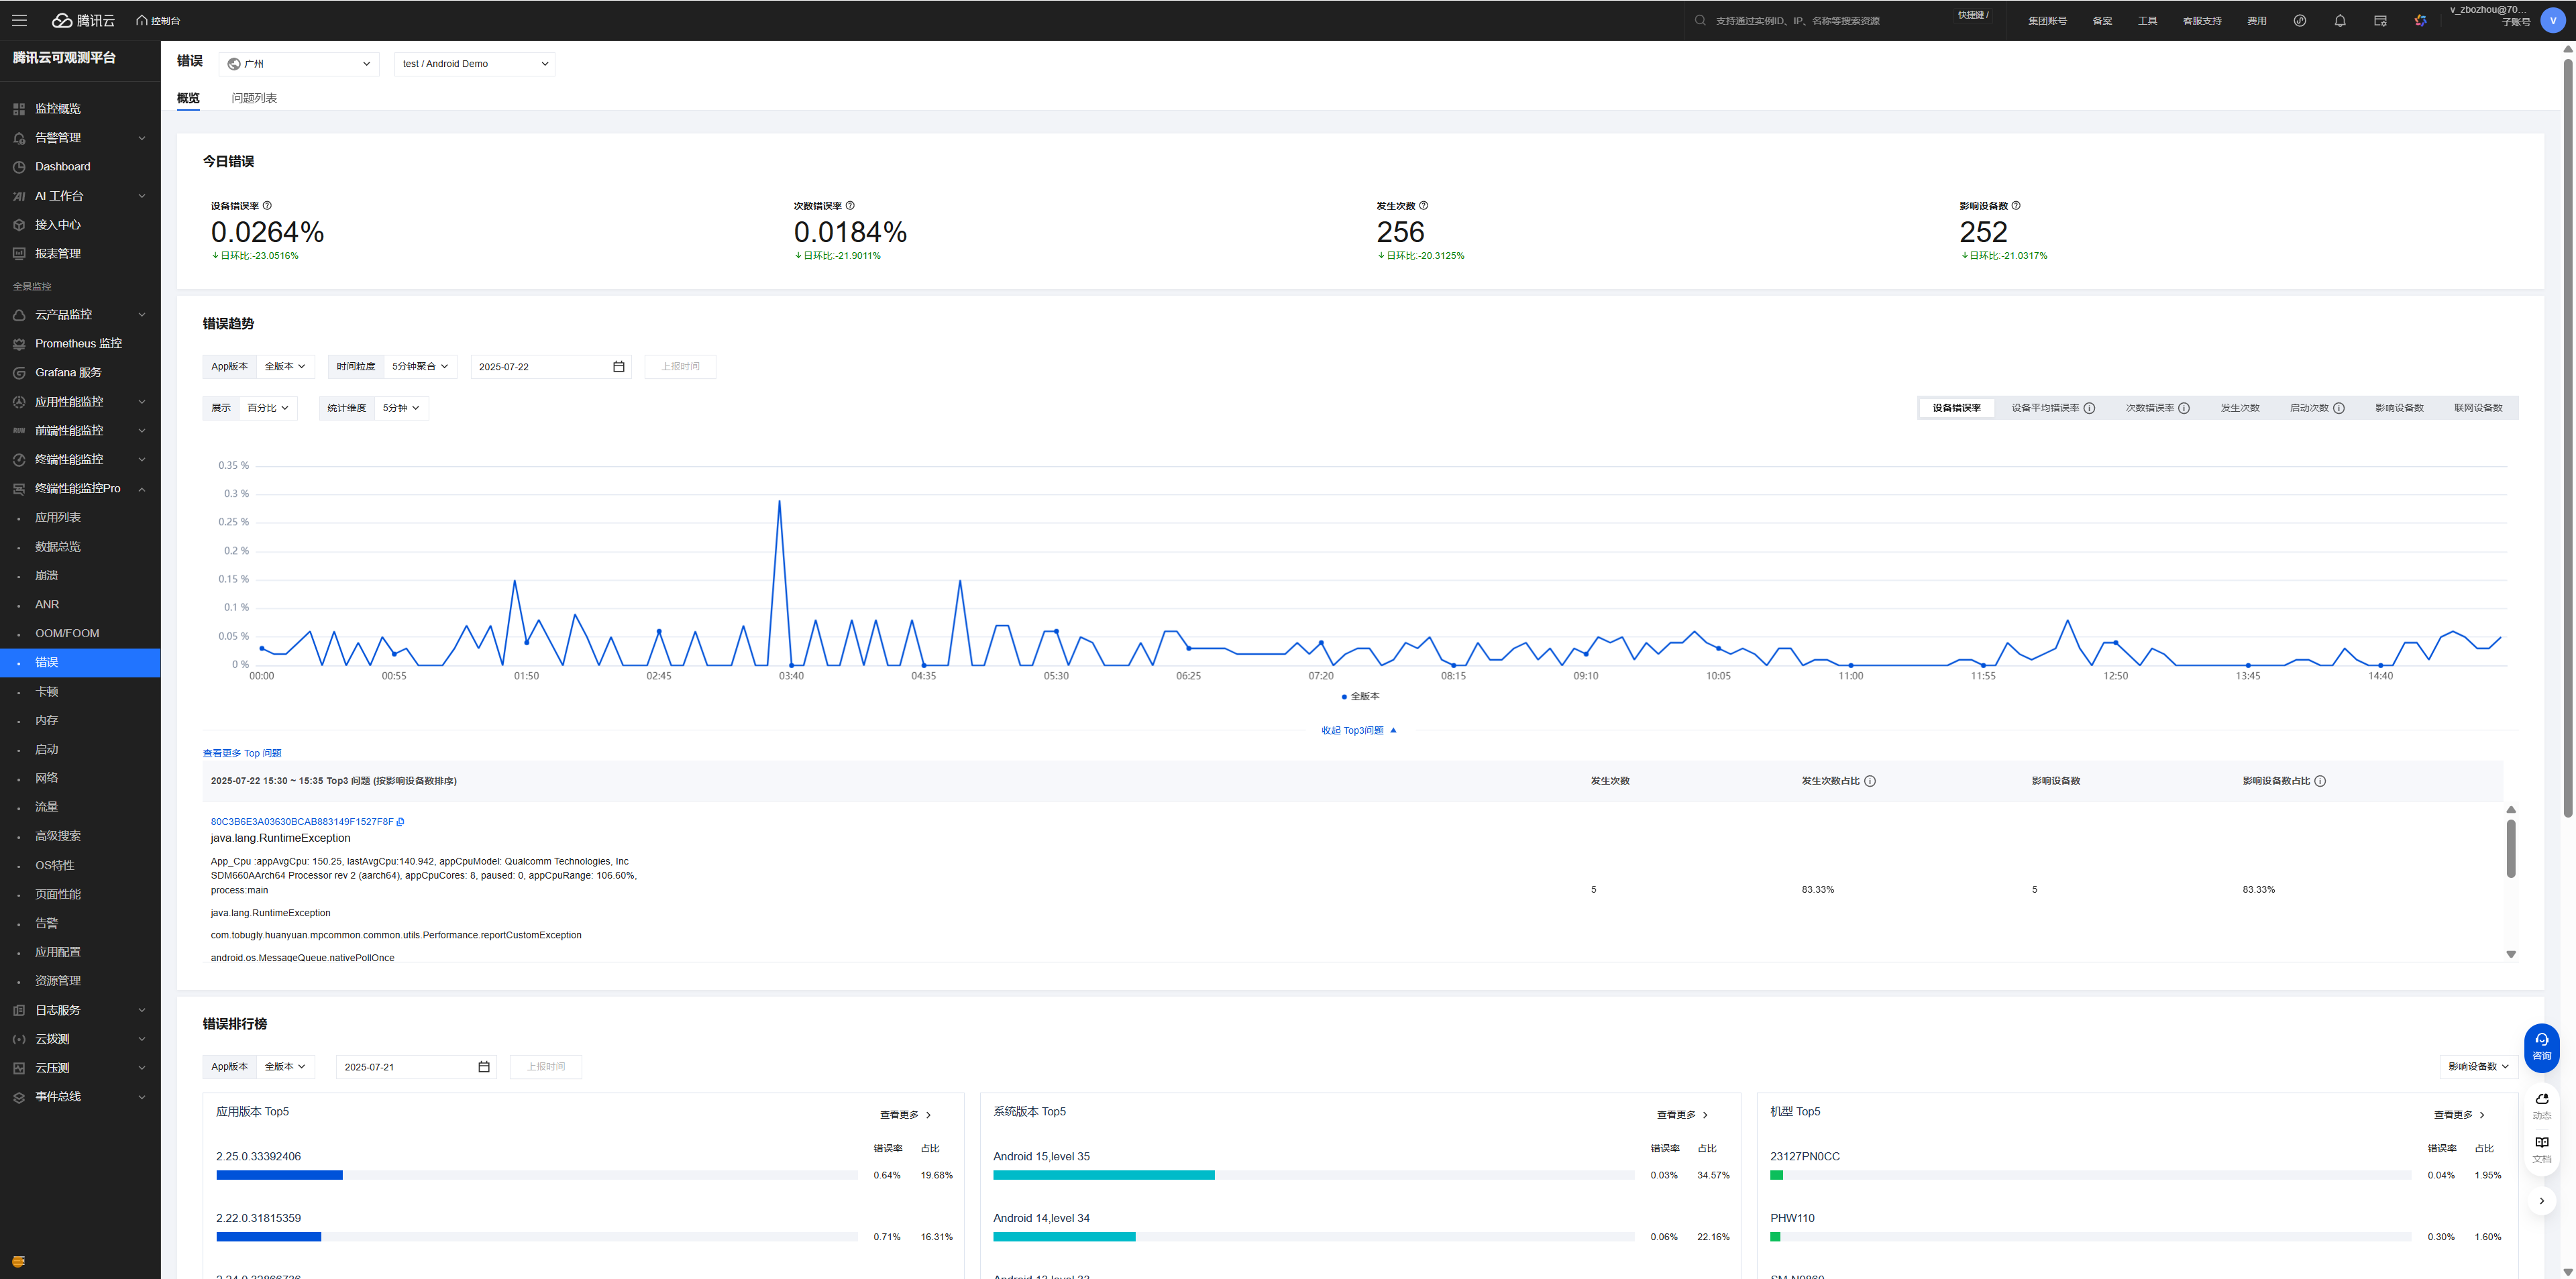Switch chart metric to 发生次数
This screenshot has height=1279, width=2576.
[2239, 408]
